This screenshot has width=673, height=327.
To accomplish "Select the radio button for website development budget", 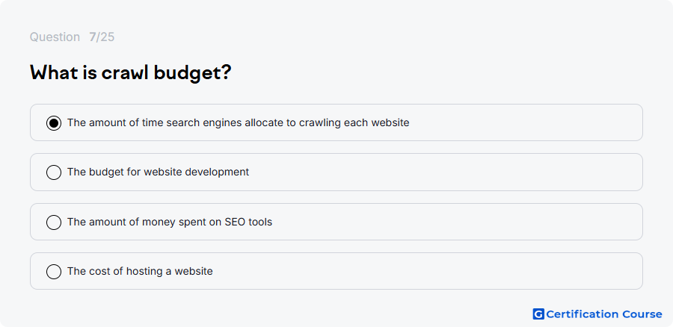I will (x=54, y=172).
